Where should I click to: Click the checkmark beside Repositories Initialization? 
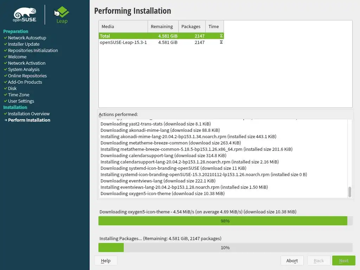[6, 50]
